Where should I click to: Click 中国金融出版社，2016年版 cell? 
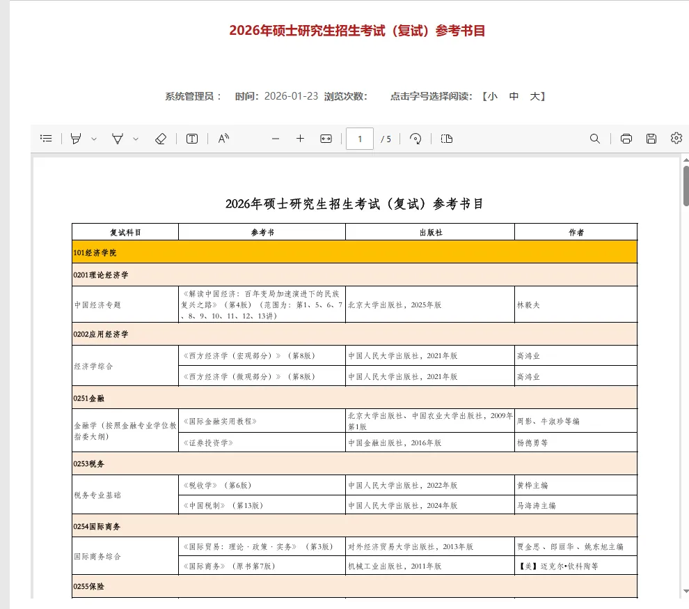430,442
